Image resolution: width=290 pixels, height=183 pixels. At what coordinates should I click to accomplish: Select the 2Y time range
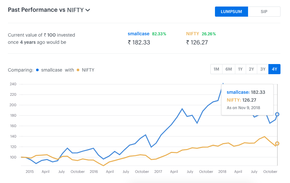pyautogui.click(x=251, y=69)
